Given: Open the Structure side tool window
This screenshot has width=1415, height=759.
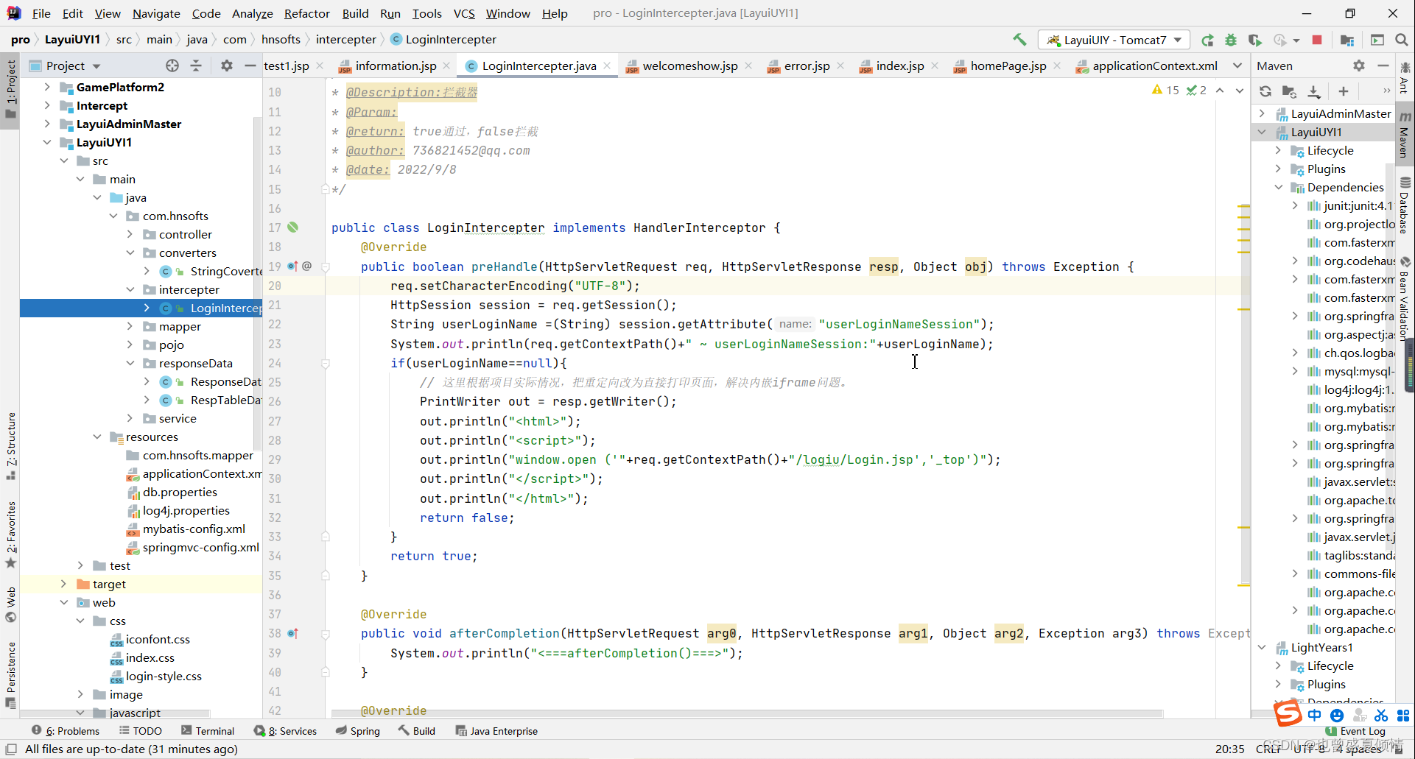Looking at the screenshot, I should [x=11, y=445].
